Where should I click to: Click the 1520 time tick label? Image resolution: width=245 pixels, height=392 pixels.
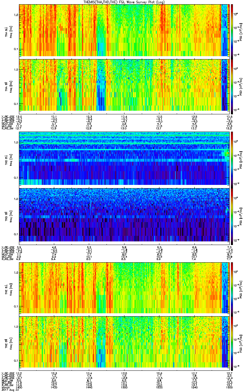(159, 387)
